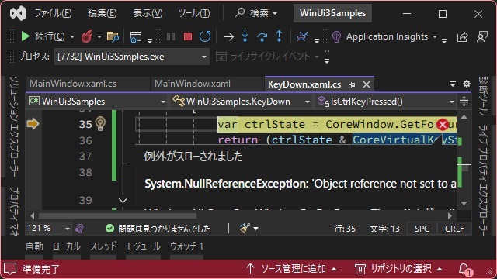Open the 診断ツール side panel
The height and width of the screenshot is (279, 497).
483,96
